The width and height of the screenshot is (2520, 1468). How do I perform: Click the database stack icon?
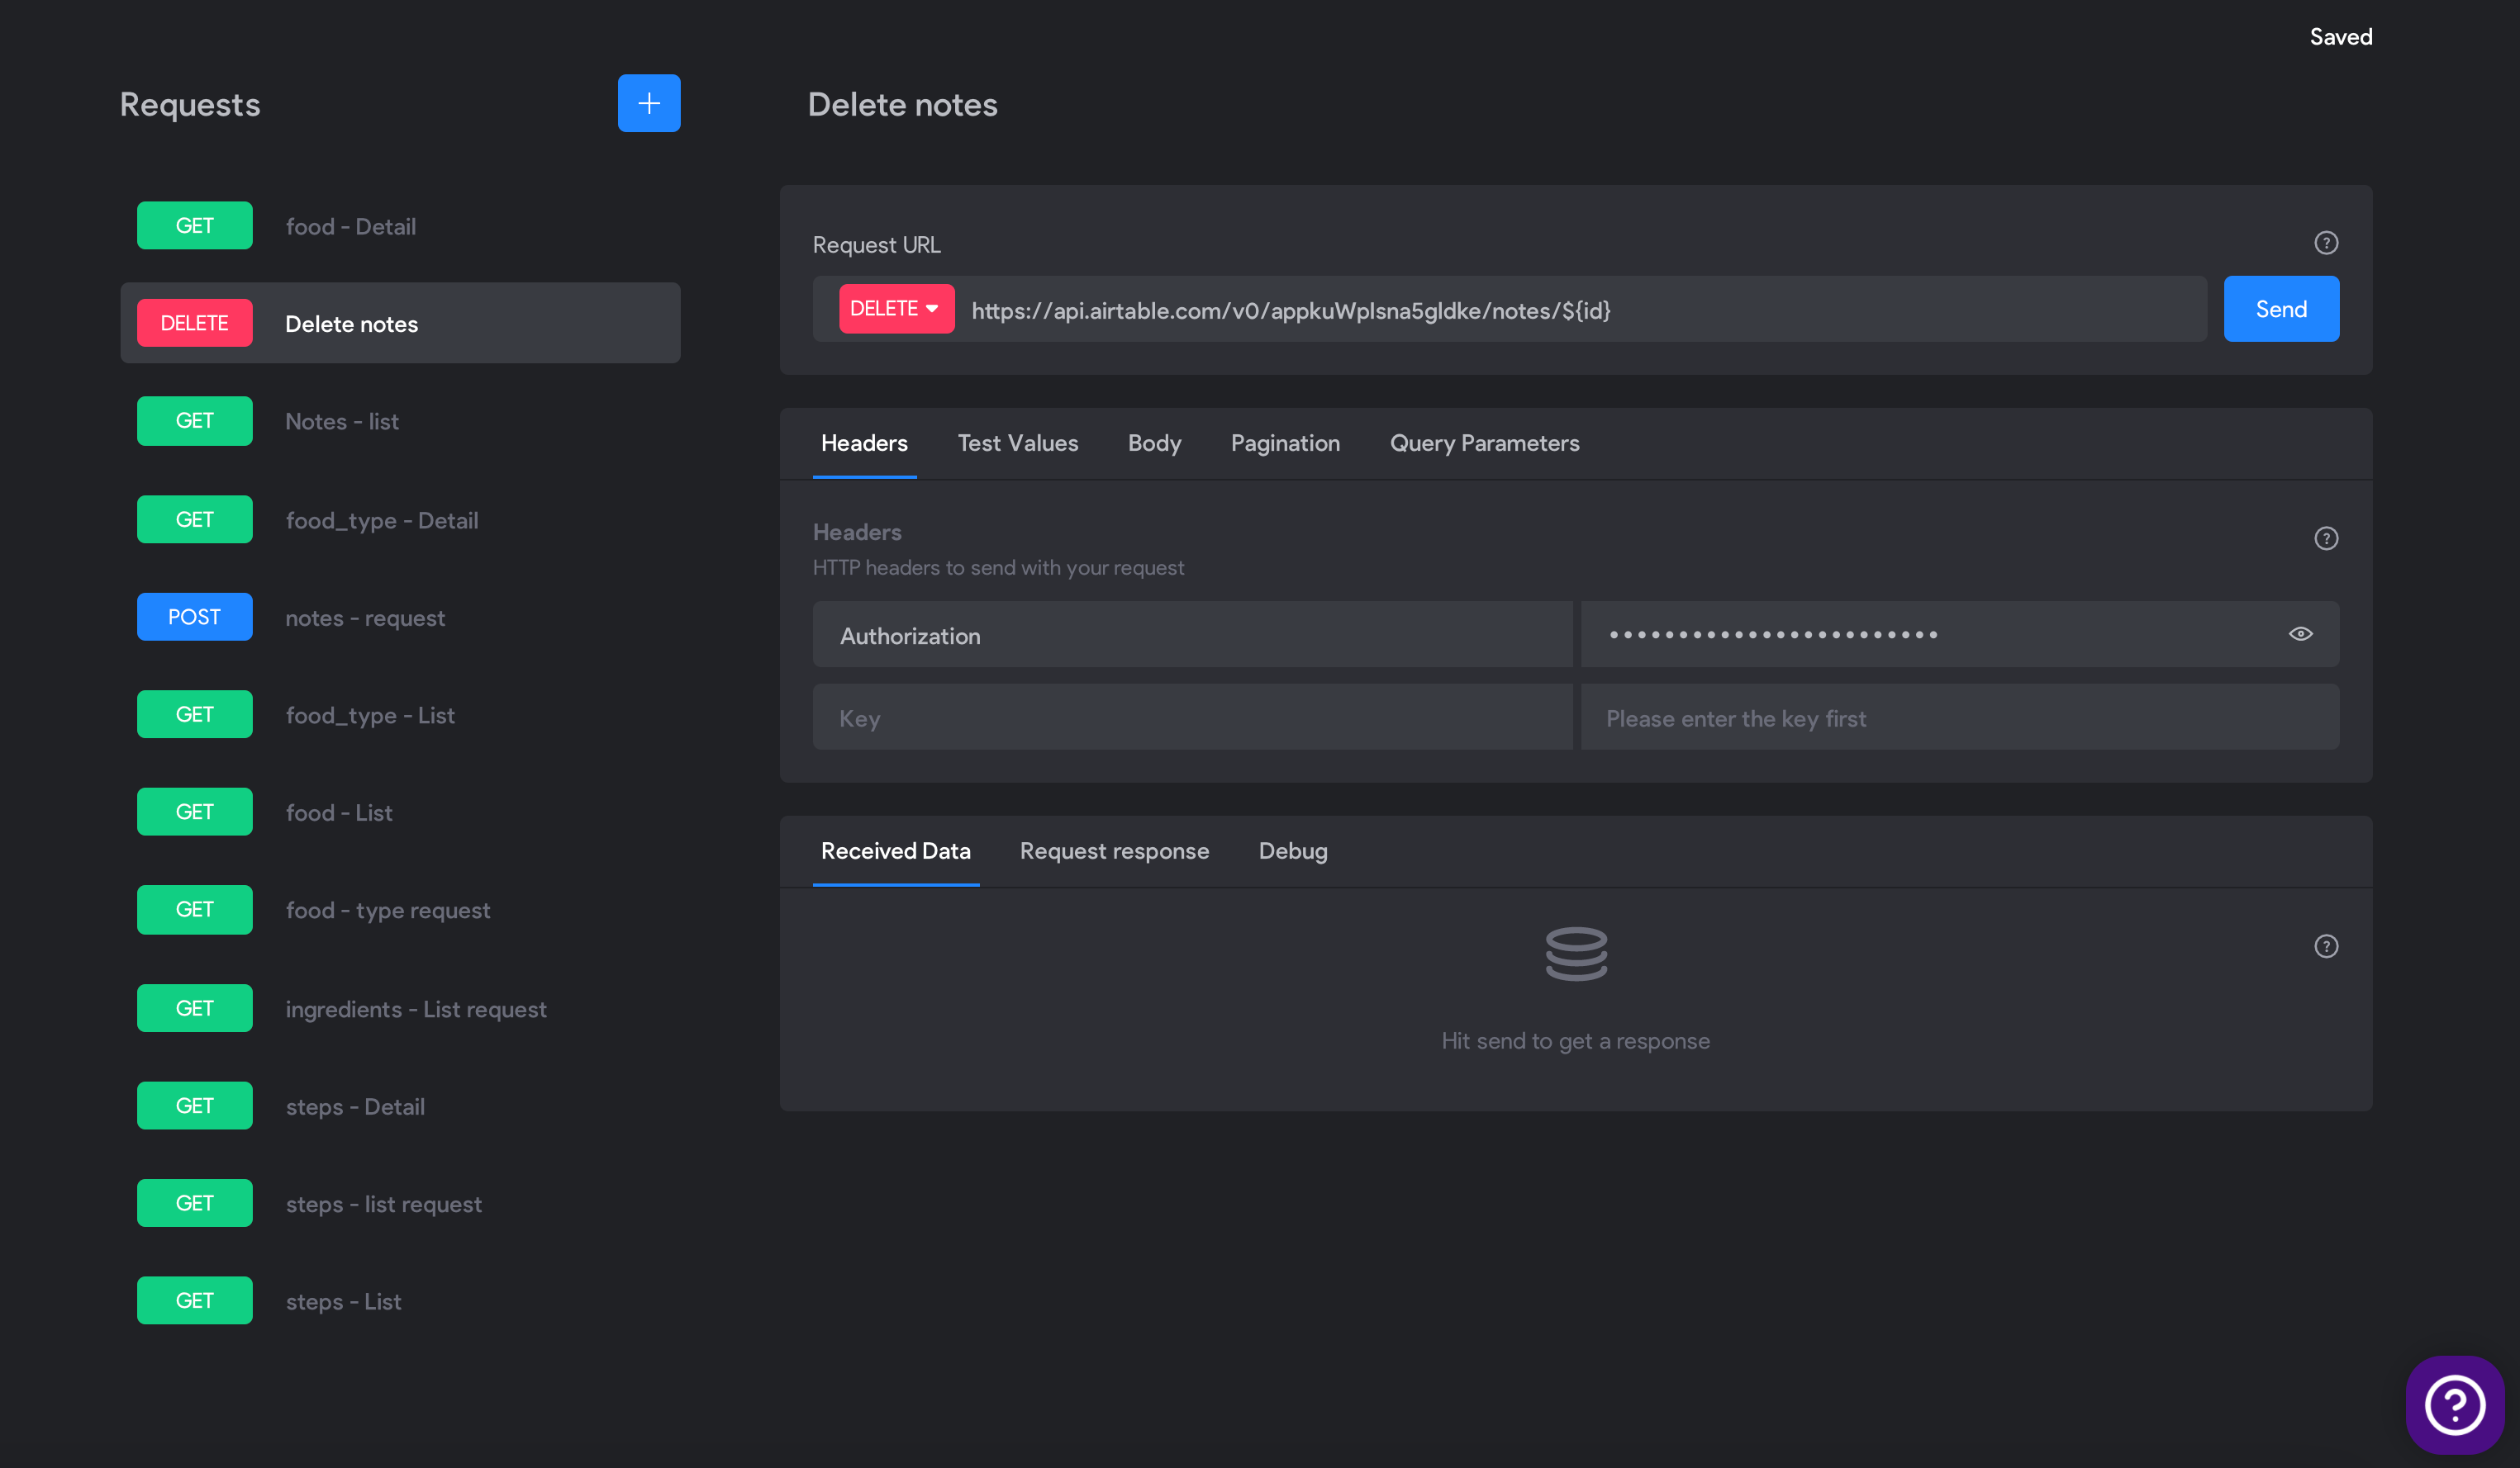pos(1576,954)
